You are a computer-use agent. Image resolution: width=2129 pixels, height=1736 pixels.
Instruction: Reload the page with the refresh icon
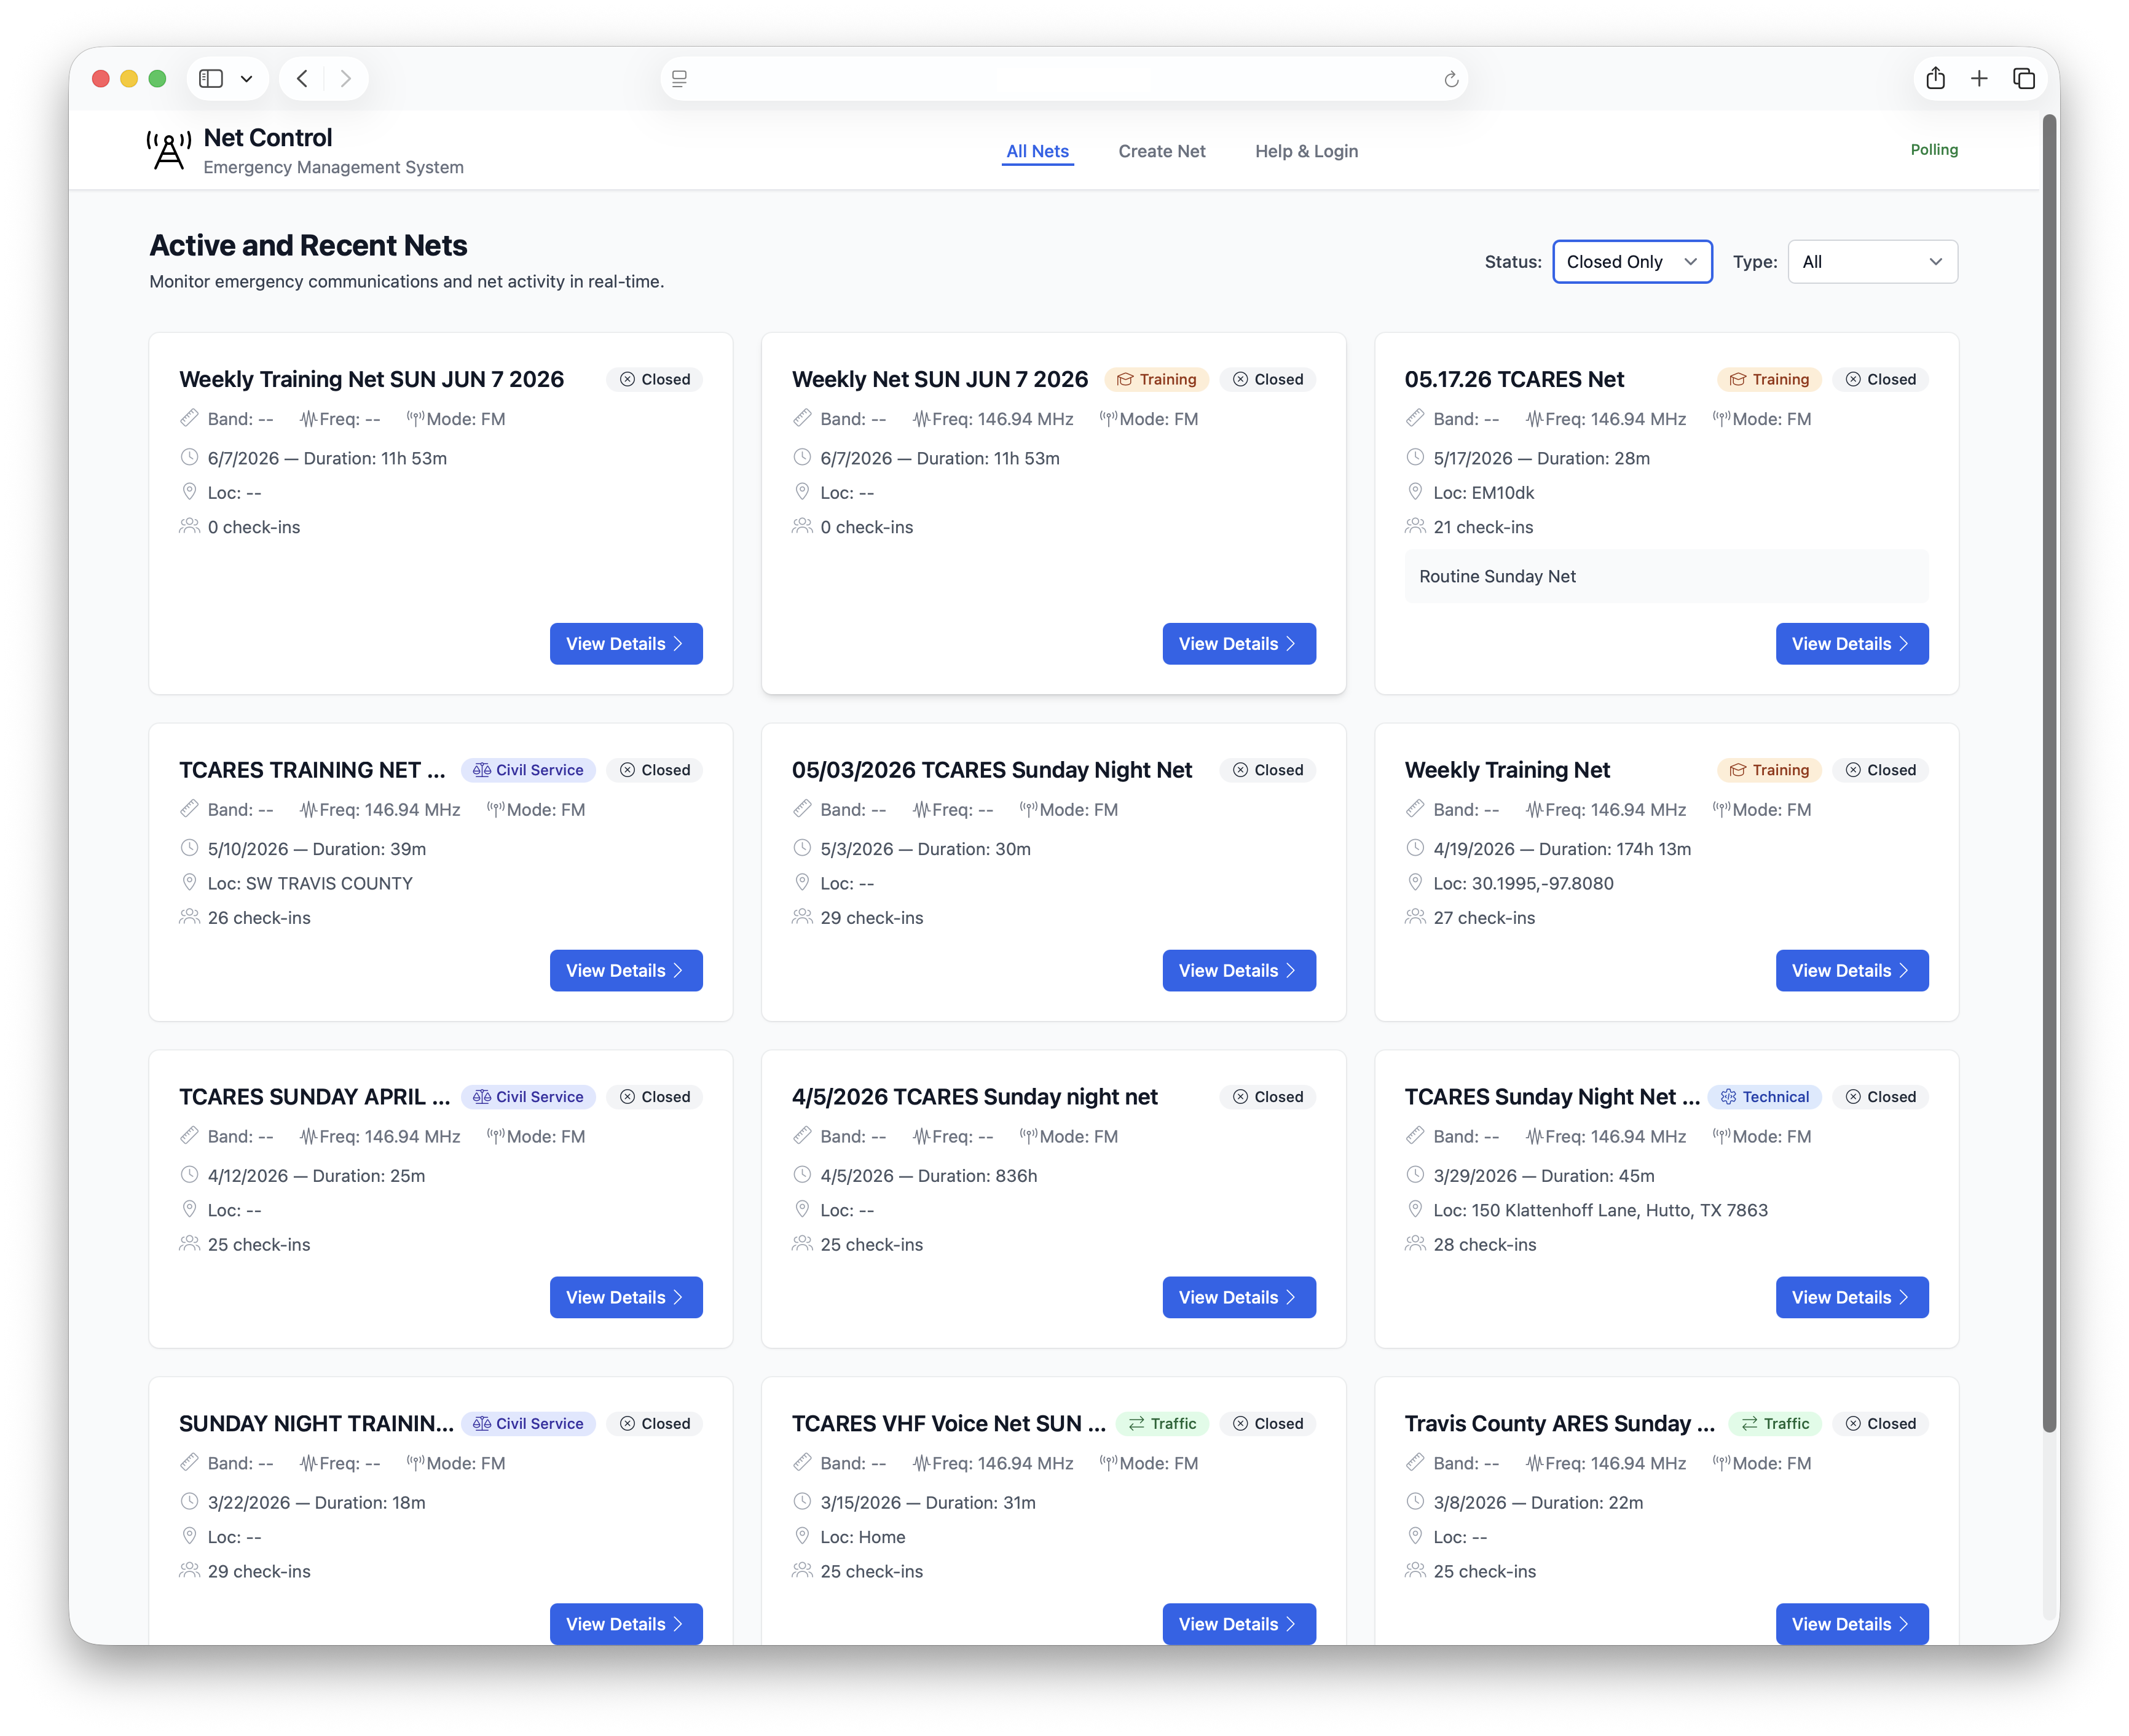click(x=1450, y=79)
